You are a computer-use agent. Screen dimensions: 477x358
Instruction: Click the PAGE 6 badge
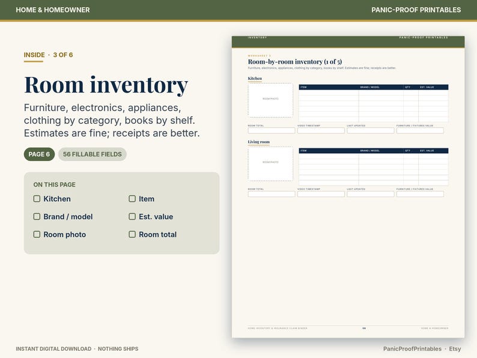(39, 154)
